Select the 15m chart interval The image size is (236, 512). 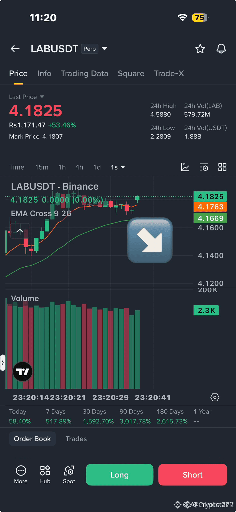[x=42, y=167]
